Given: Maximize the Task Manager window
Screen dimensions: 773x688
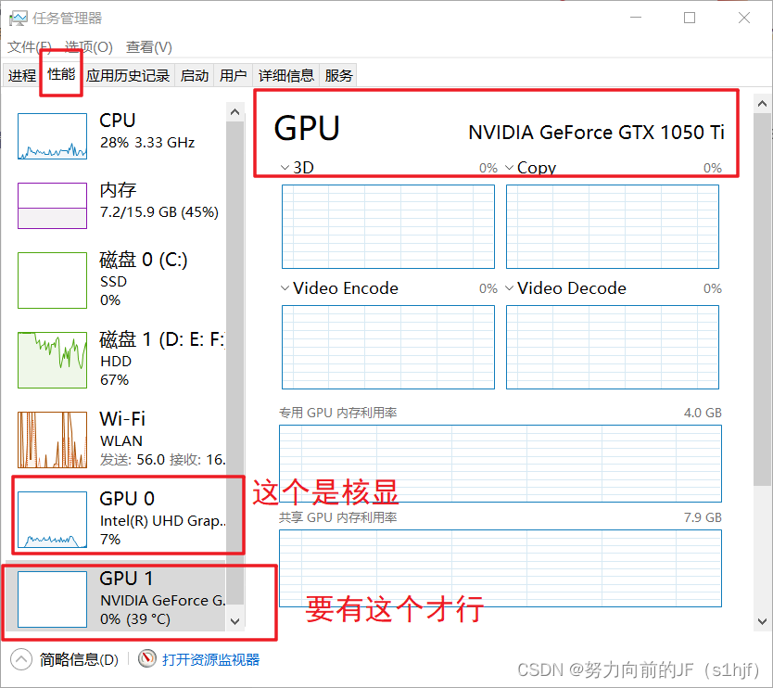Looking at the screenshot, I should point(690,18).
